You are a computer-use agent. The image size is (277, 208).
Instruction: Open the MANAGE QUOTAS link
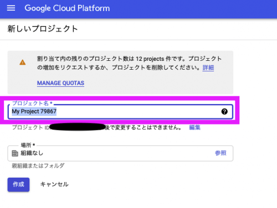click(60, 83)
